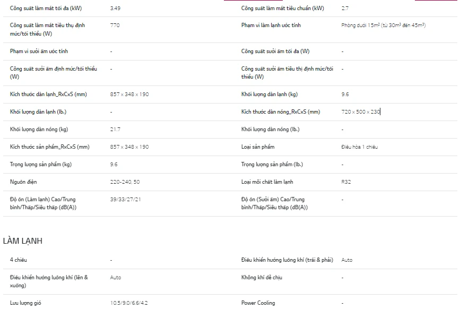460x309 pixels.
Task: Select the 770 power consumption value
Action: [115, 25]
